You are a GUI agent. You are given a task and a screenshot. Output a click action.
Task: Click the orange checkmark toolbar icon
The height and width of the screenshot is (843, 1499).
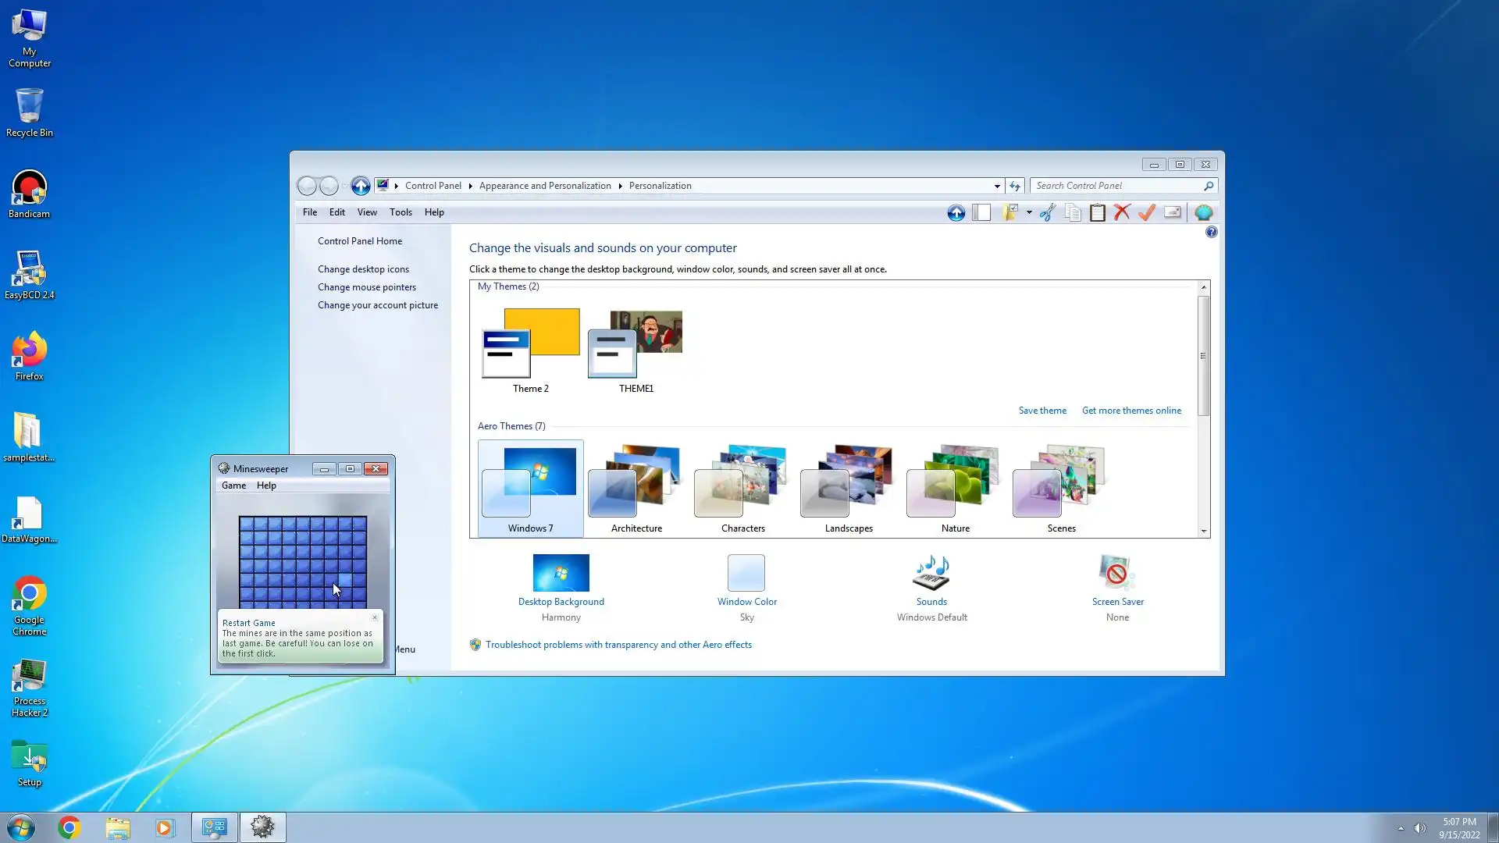click(1146, 212)
